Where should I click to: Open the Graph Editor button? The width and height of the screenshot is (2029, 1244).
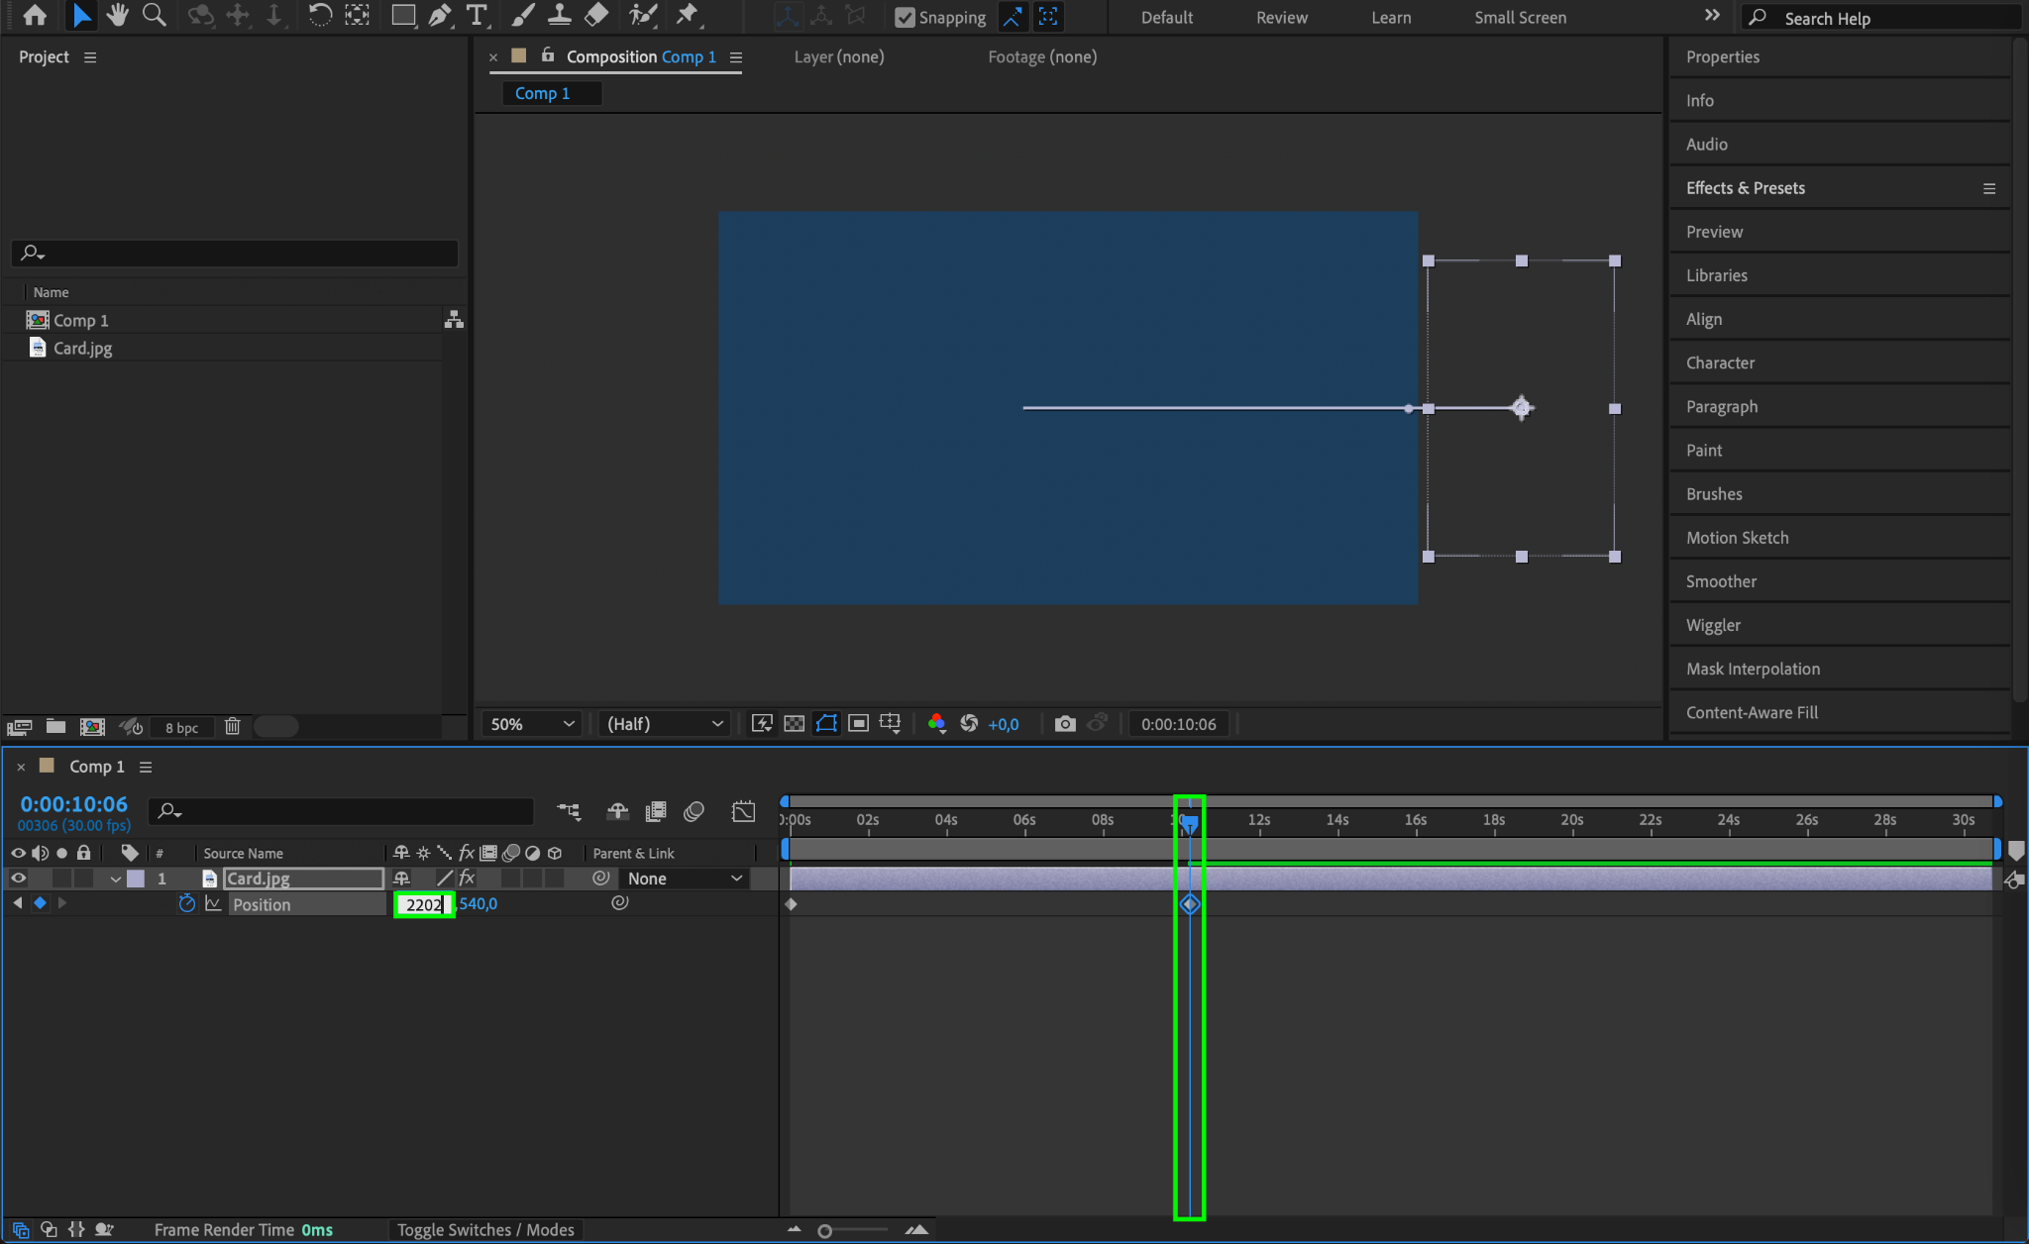[743, 811]
